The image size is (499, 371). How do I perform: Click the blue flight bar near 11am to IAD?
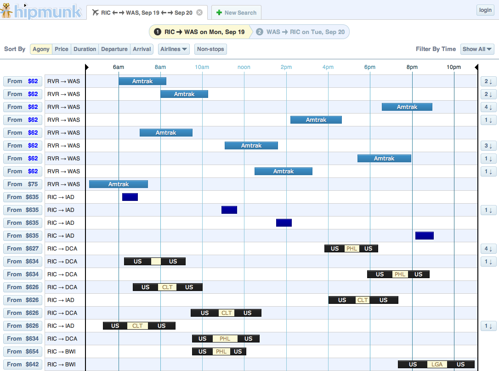(x=229, y=210)
